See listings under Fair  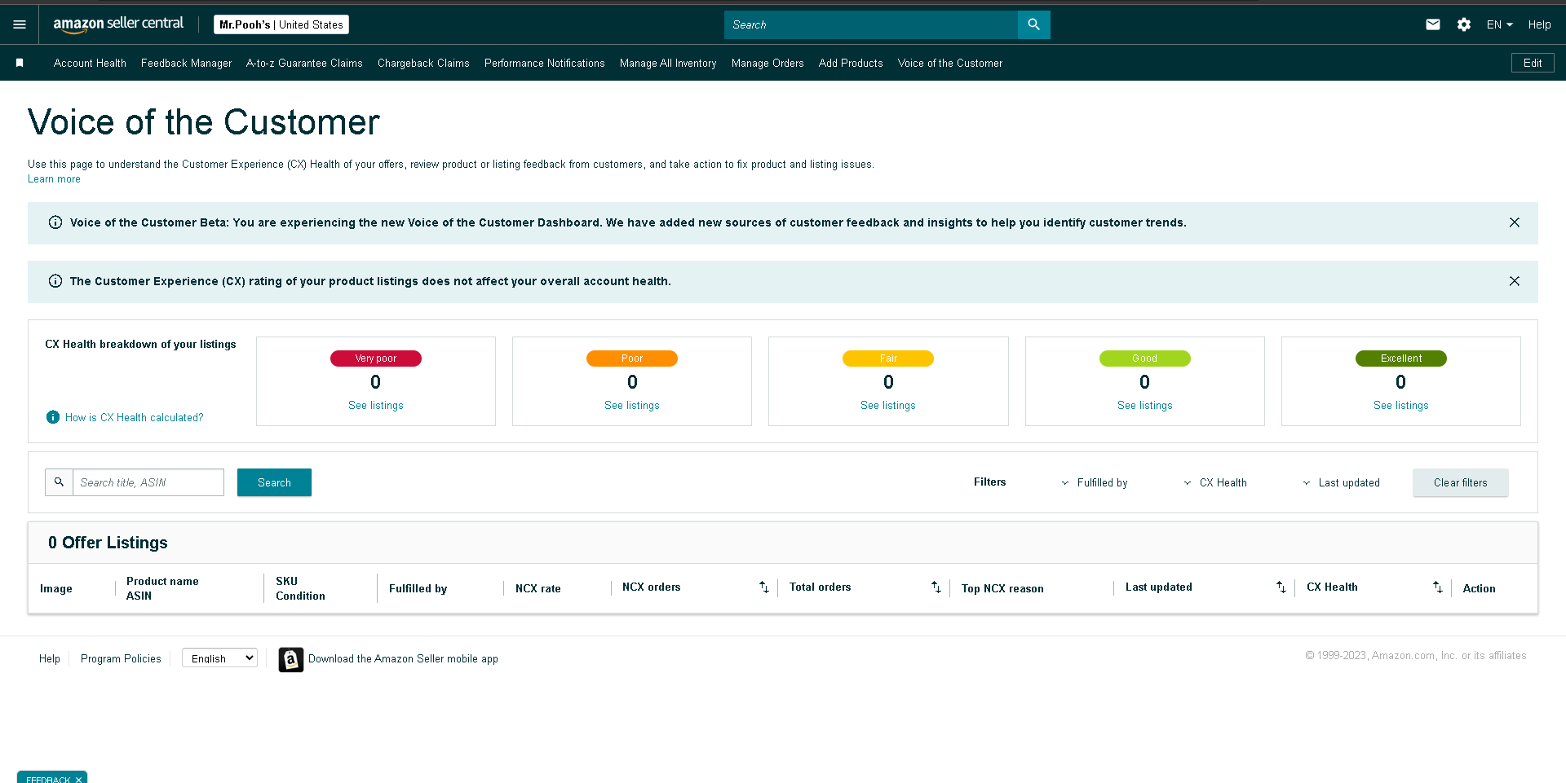tap(888, 405)
